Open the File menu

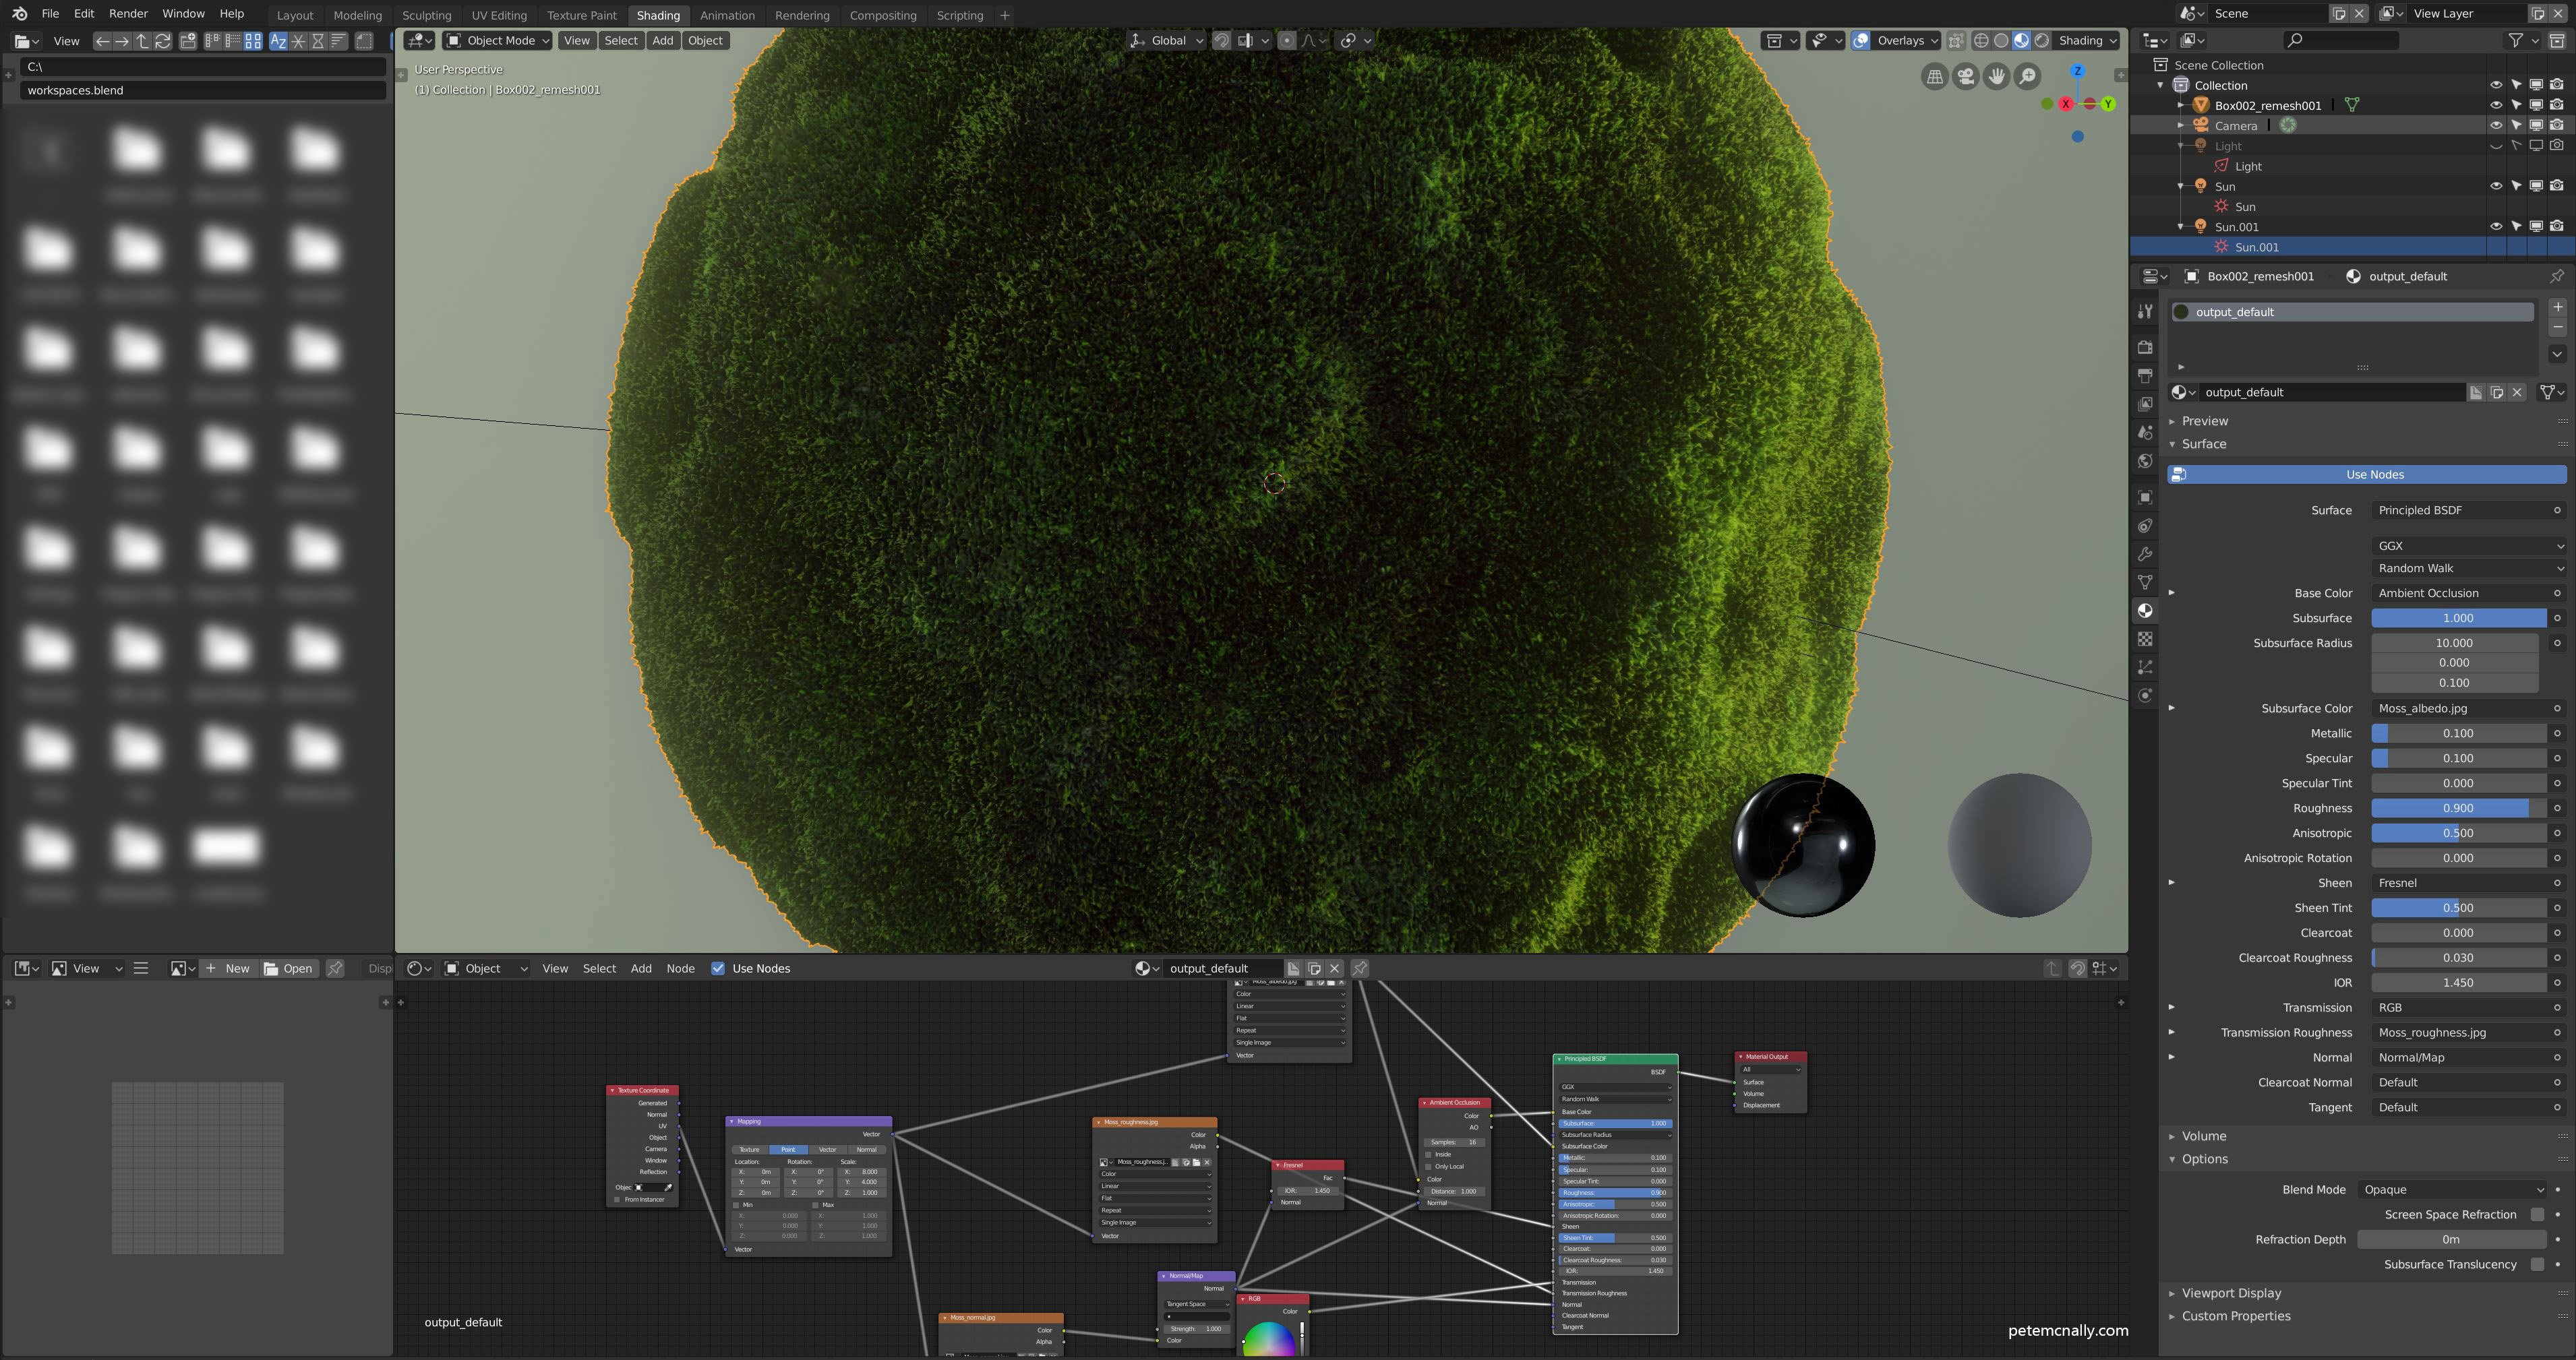[49, 14]
